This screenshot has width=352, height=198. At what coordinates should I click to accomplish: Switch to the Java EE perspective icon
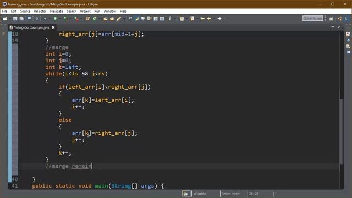(x=340, y=19)
